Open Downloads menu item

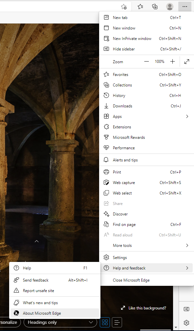pyautogui.click(x=147, y=106)
